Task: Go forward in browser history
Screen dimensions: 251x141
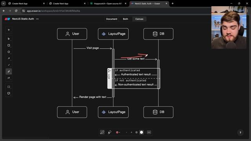Action: click(10, 11)
